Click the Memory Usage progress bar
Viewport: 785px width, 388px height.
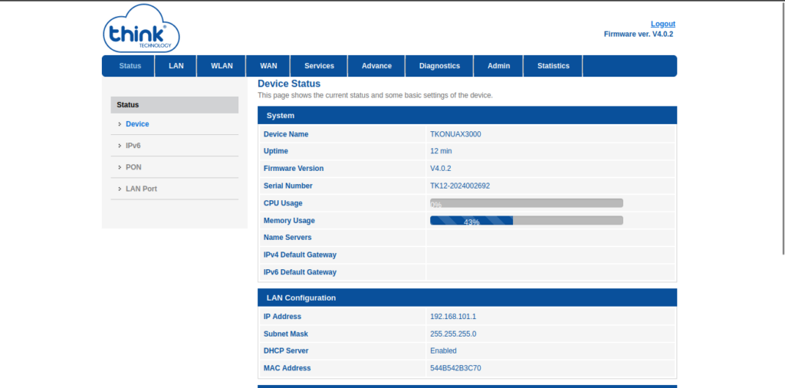click(526, 221)
